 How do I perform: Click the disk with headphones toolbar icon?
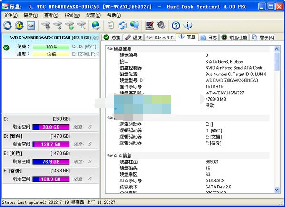[46, 26]
